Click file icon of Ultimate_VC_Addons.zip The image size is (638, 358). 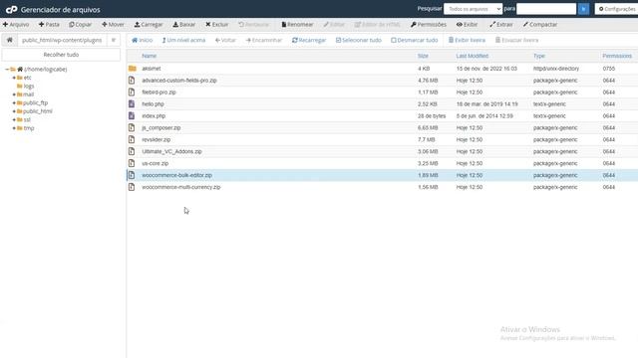(x=132, y=151)
